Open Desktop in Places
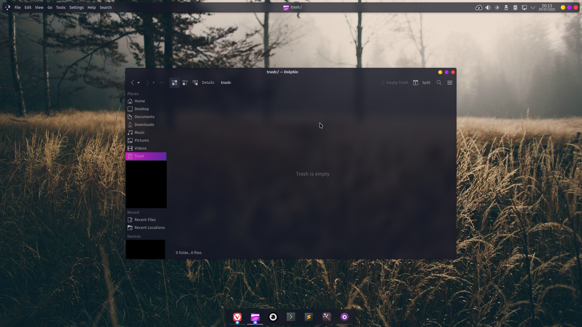The image size is (582, 327). click(146, 109)
